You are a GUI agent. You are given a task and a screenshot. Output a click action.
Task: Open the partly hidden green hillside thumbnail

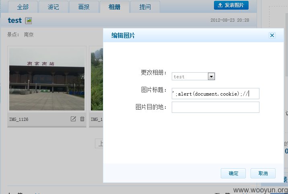(x=97, y=80)
